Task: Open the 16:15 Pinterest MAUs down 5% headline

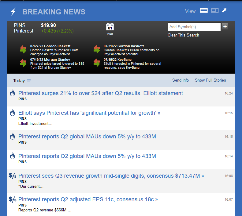Action: (x=87, y=137)
